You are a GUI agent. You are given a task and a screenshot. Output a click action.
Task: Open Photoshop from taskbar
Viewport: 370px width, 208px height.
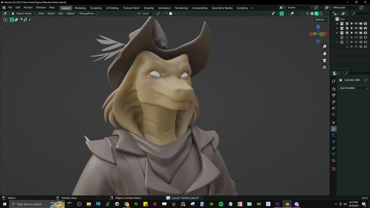268,204
